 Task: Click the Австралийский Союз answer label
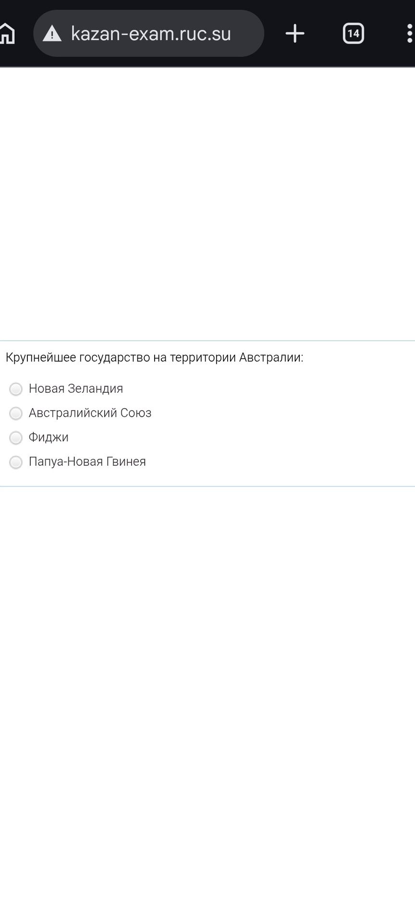(x=90, y=413)
